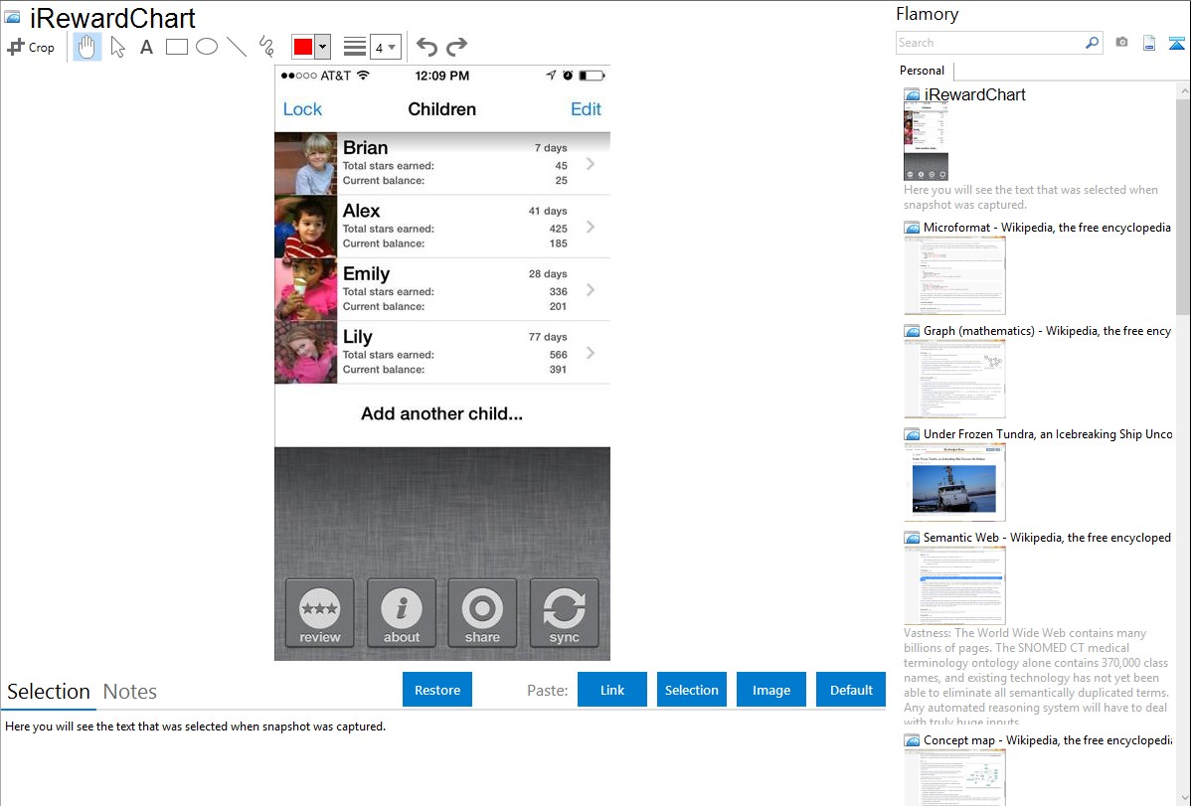Screen dimensions: 1191x806
Task: Paste as Link
Action: tap(612, 690)
